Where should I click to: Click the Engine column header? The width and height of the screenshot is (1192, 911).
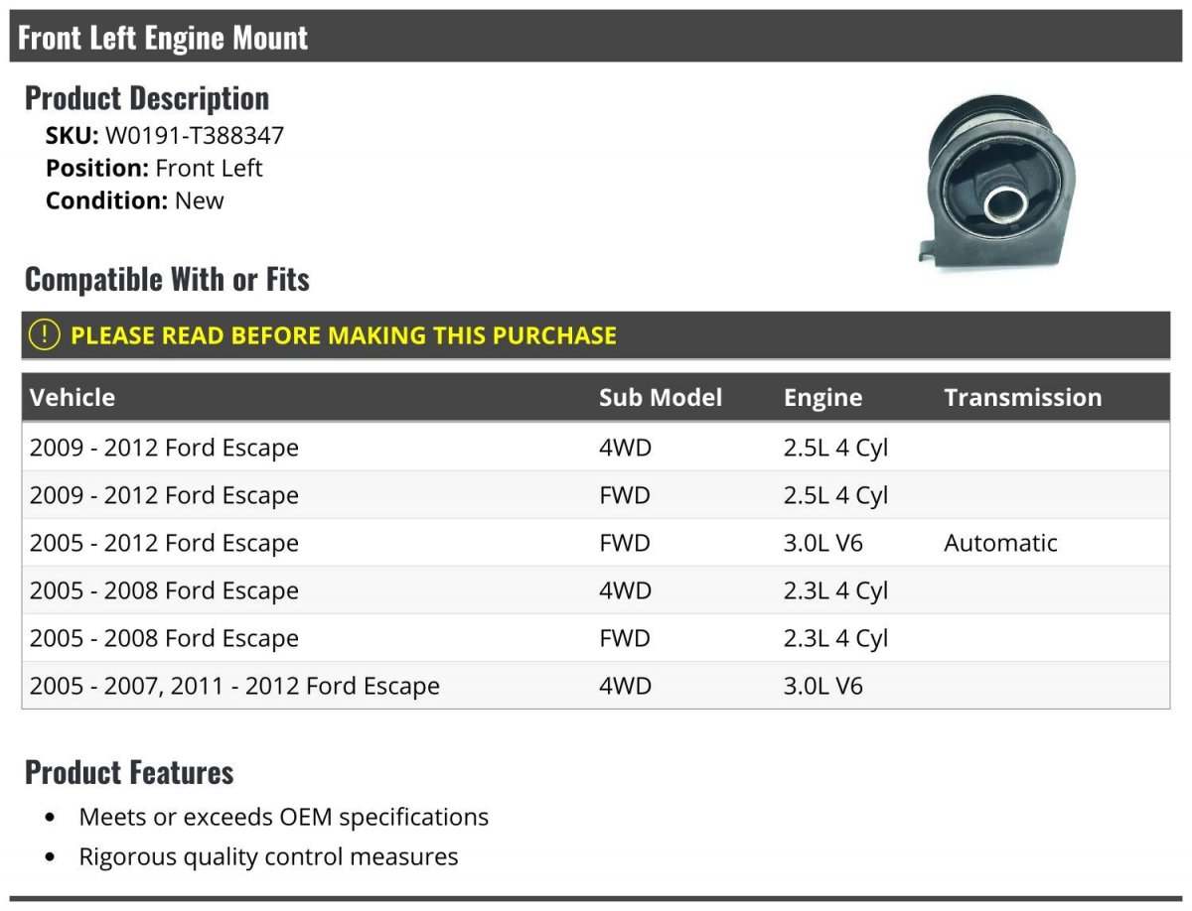pyautogui.click(x=822, y=398)
